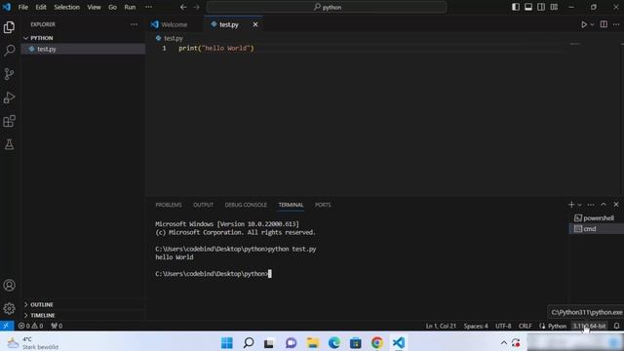Open the Run menu
624x351 pixels.
click(x=130, y=7)
